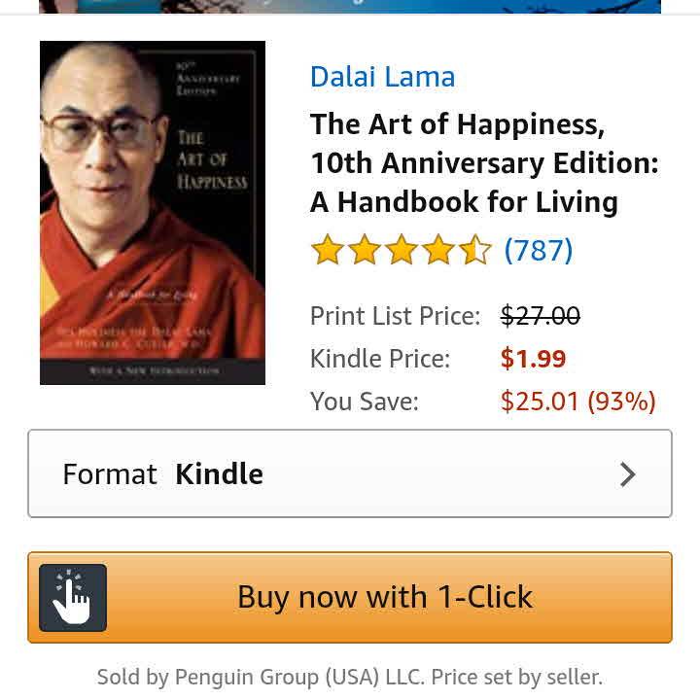700x700 pixels.
Task: Click the You Save $25.01 (93%) text
Action: click(577, 401)
